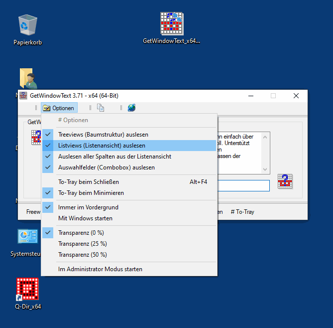Viewport: 333px width, 328px height.
Task: Choose Im Administrator Modus starten
Action: (129, 269)
